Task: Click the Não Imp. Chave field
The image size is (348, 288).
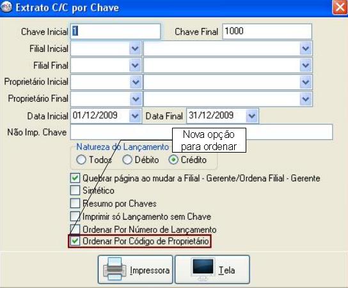Action: coord(202,132)
